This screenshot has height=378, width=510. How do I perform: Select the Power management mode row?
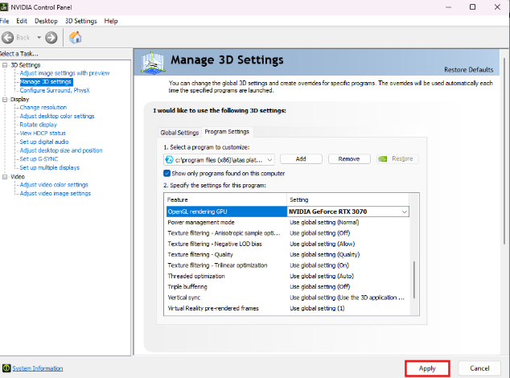287,223
